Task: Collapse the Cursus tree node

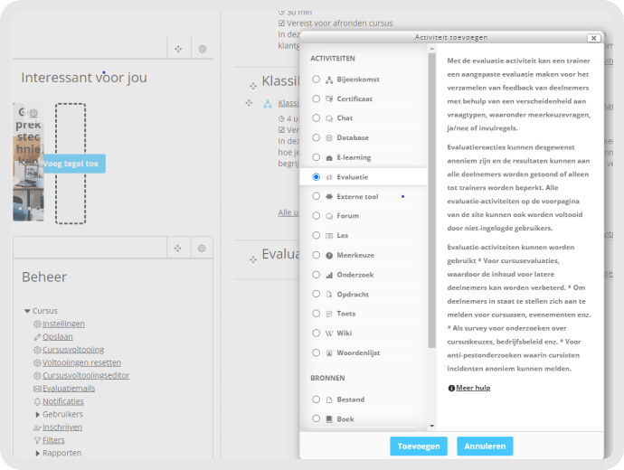Action: click(27, 311)
